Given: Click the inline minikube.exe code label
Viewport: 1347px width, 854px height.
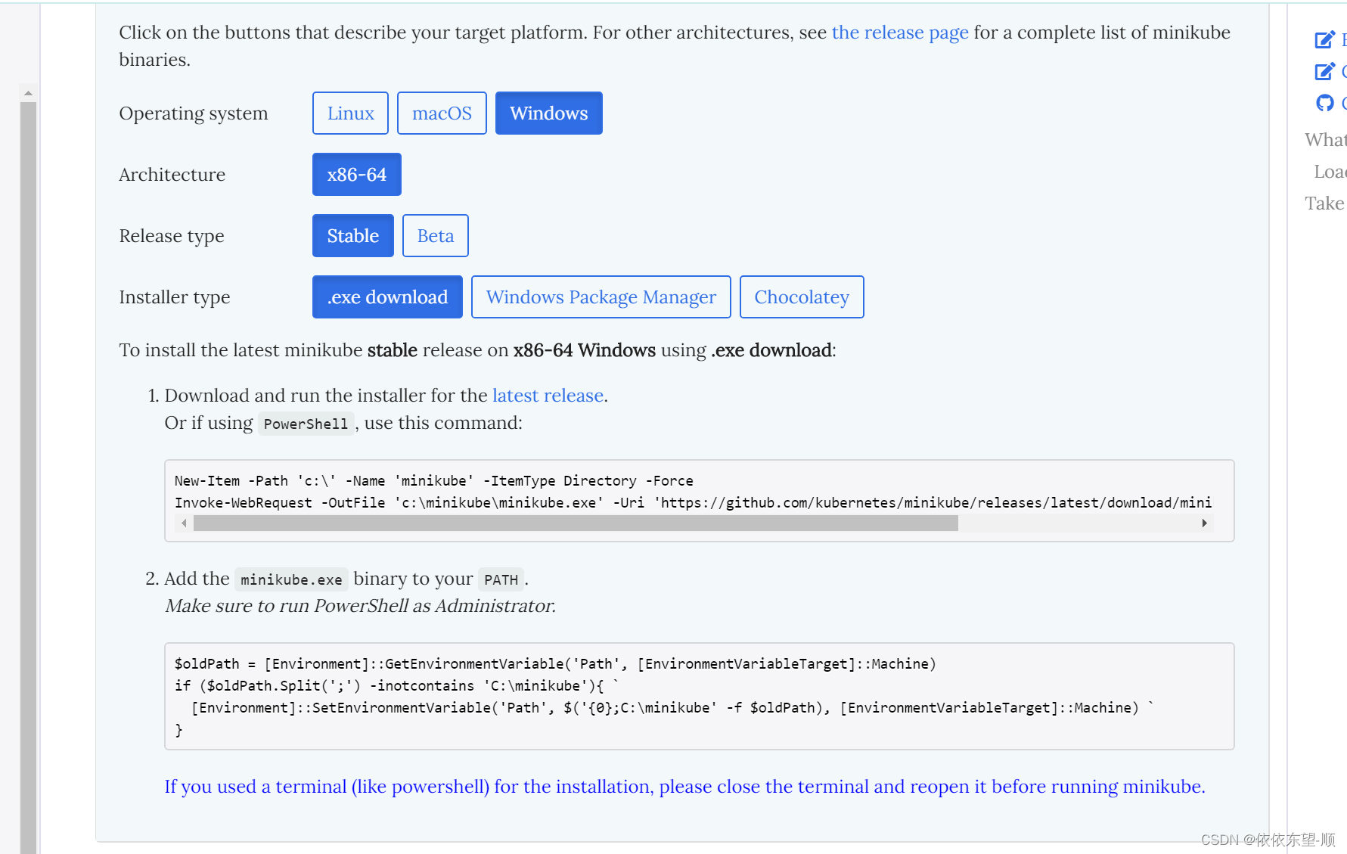Looking at the screenshot, I should coord(291,579).
